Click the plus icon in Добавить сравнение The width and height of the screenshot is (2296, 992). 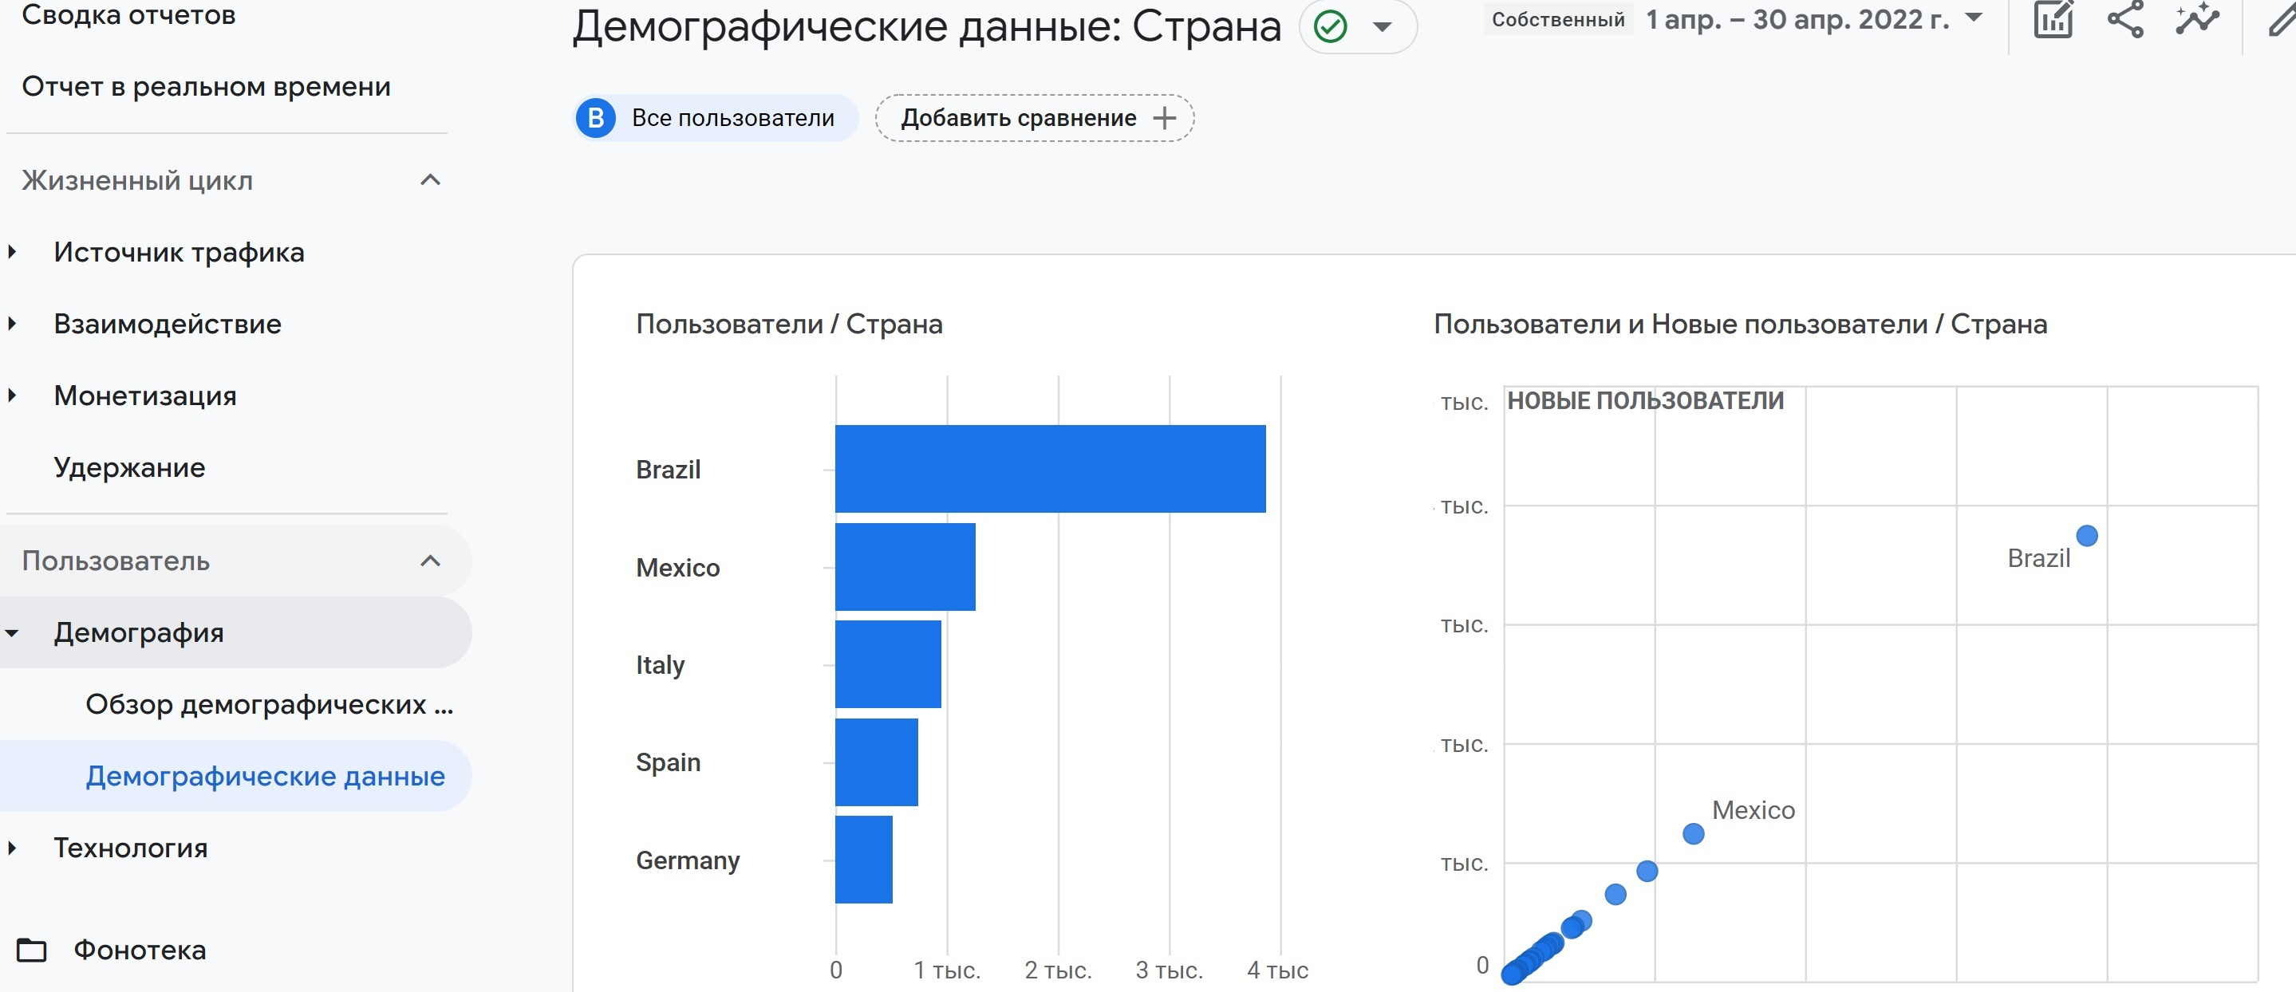tap(1164, 119)
